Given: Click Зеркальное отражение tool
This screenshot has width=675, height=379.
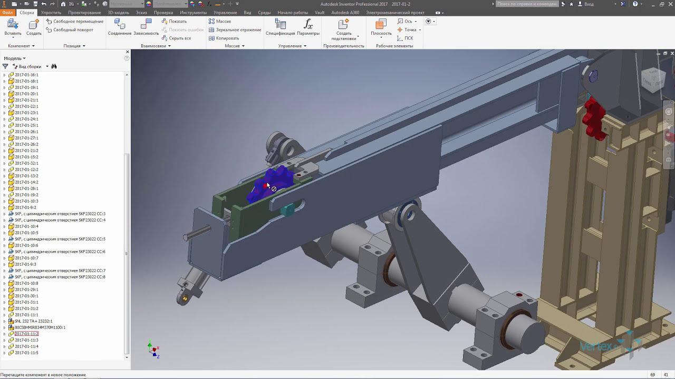Looking at the screenshot, I should [235, 30].
